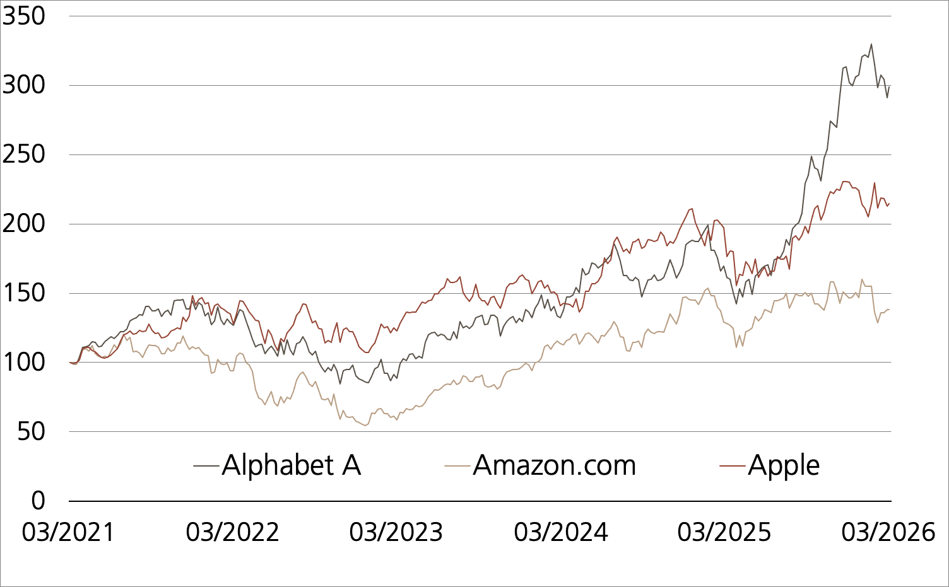949x587 pixels.
Task: Select the tan Amazon.com legend line marker
Action: point(457,467)
